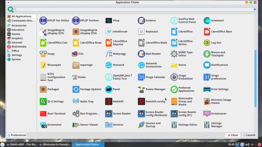Open Mouse and Touchpad settings
The image size is (262, 147).
tap(207, 54)
